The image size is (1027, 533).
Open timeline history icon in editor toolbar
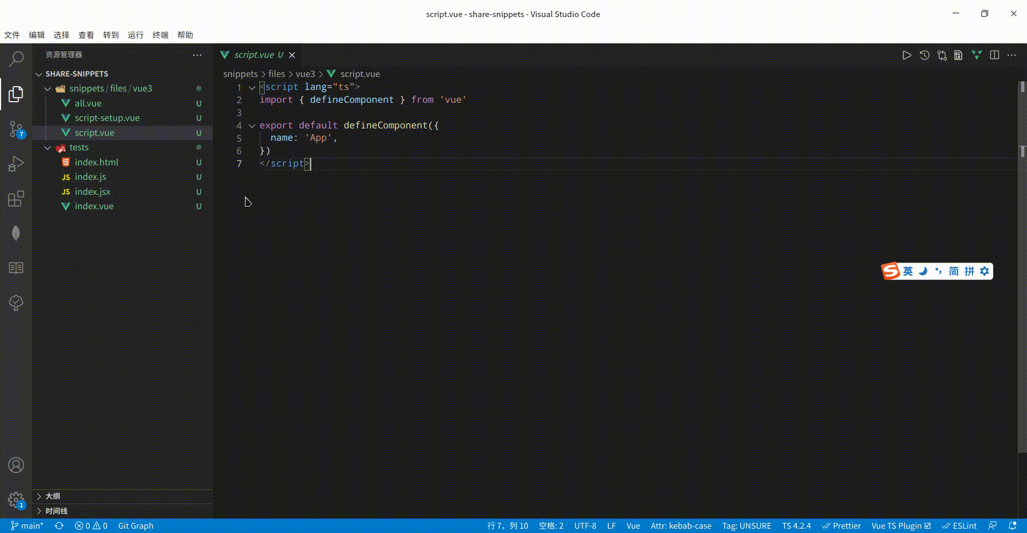(x=924, y=55)
